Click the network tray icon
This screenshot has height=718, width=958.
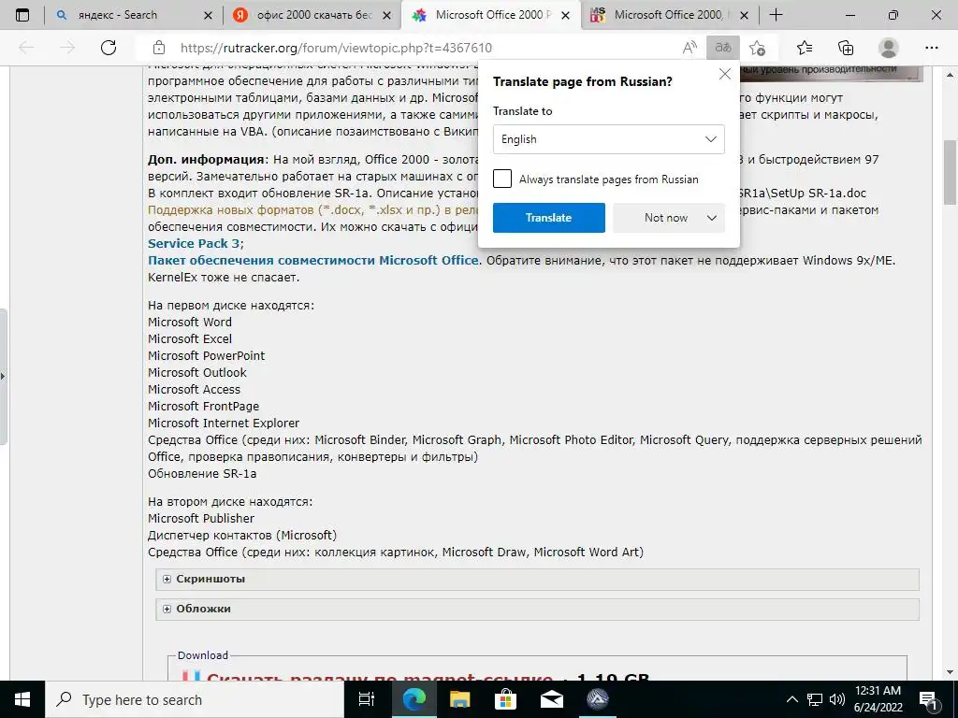pos(815,699)
